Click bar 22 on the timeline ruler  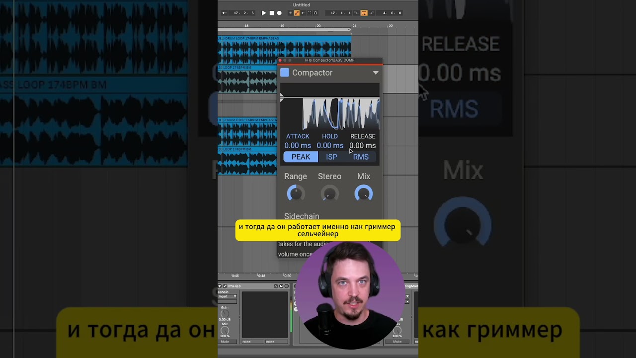point(391,25)
